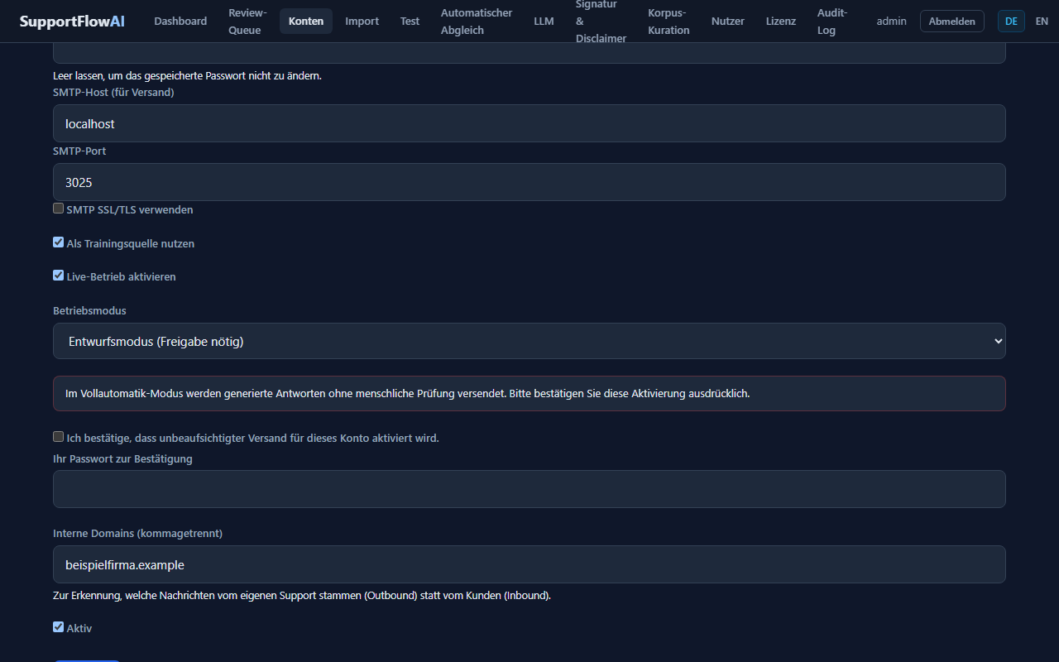Screen dimensions: 1059x662
Task: Click the Abmelden button
Action: tap(951, 22)
